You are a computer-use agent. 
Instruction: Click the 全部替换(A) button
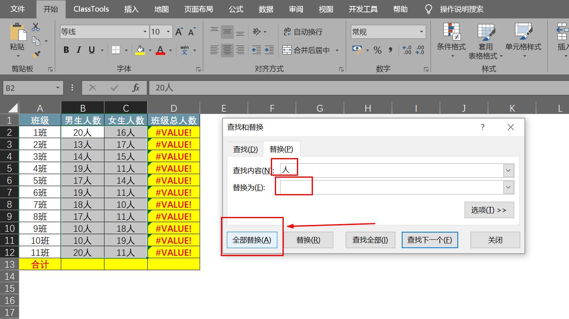pos(252,240)
